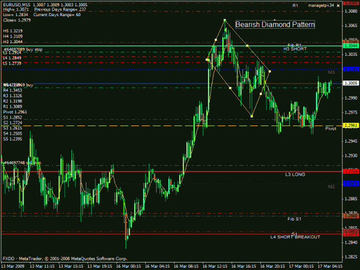Click the yellow 1.2961 pivot price tag

(351, 126)
